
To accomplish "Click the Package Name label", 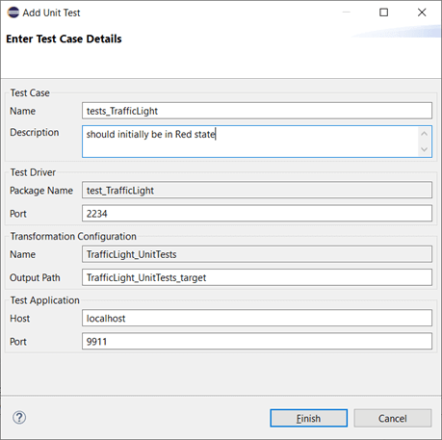I will click(41, 191).
